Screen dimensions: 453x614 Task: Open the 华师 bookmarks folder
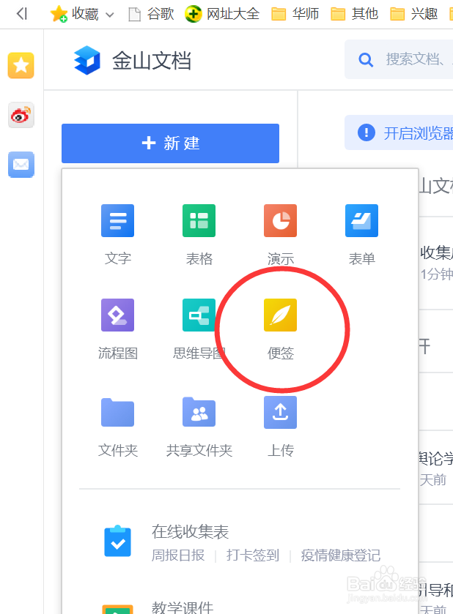coord(295,14)
